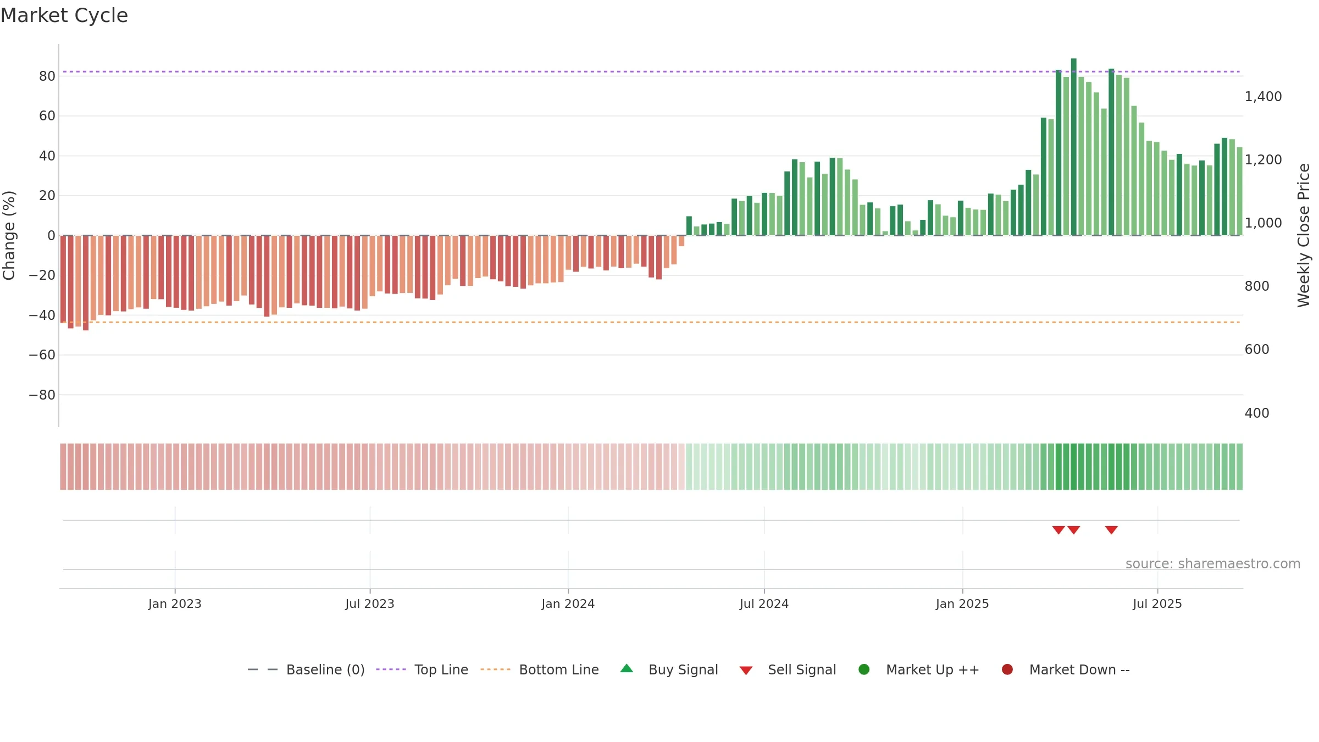The width and height of the screenshot is (1319, 742).
Task: Click the tallest green bar above the top line
Action: [x=1074, y=147]
